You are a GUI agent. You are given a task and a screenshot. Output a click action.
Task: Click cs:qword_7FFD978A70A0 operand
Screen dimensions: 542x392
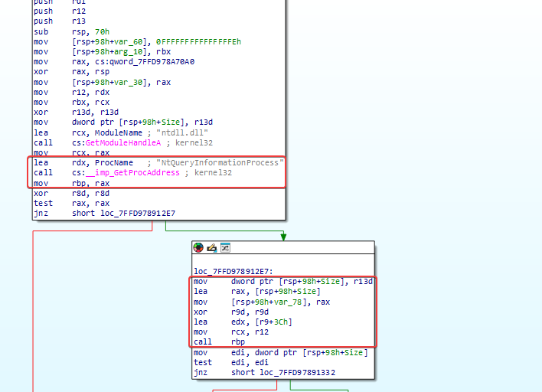pos(145,61)
